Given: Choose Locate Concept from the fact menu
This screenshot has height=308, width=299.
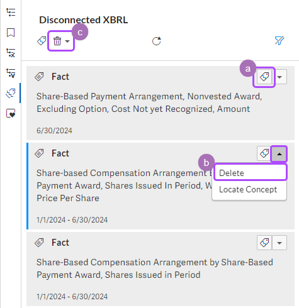Looking at the screenshot, I should [248, 189].
